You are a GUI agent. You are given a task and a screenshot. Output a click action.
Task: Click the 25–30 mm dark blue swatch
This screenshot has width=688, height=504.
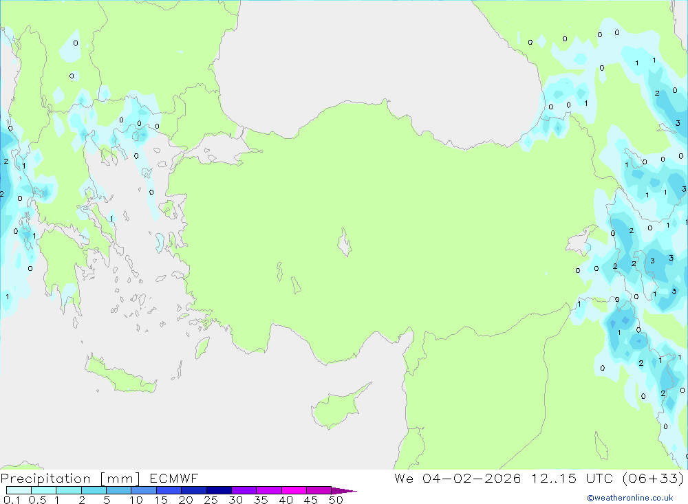click(x=219, y=490)
